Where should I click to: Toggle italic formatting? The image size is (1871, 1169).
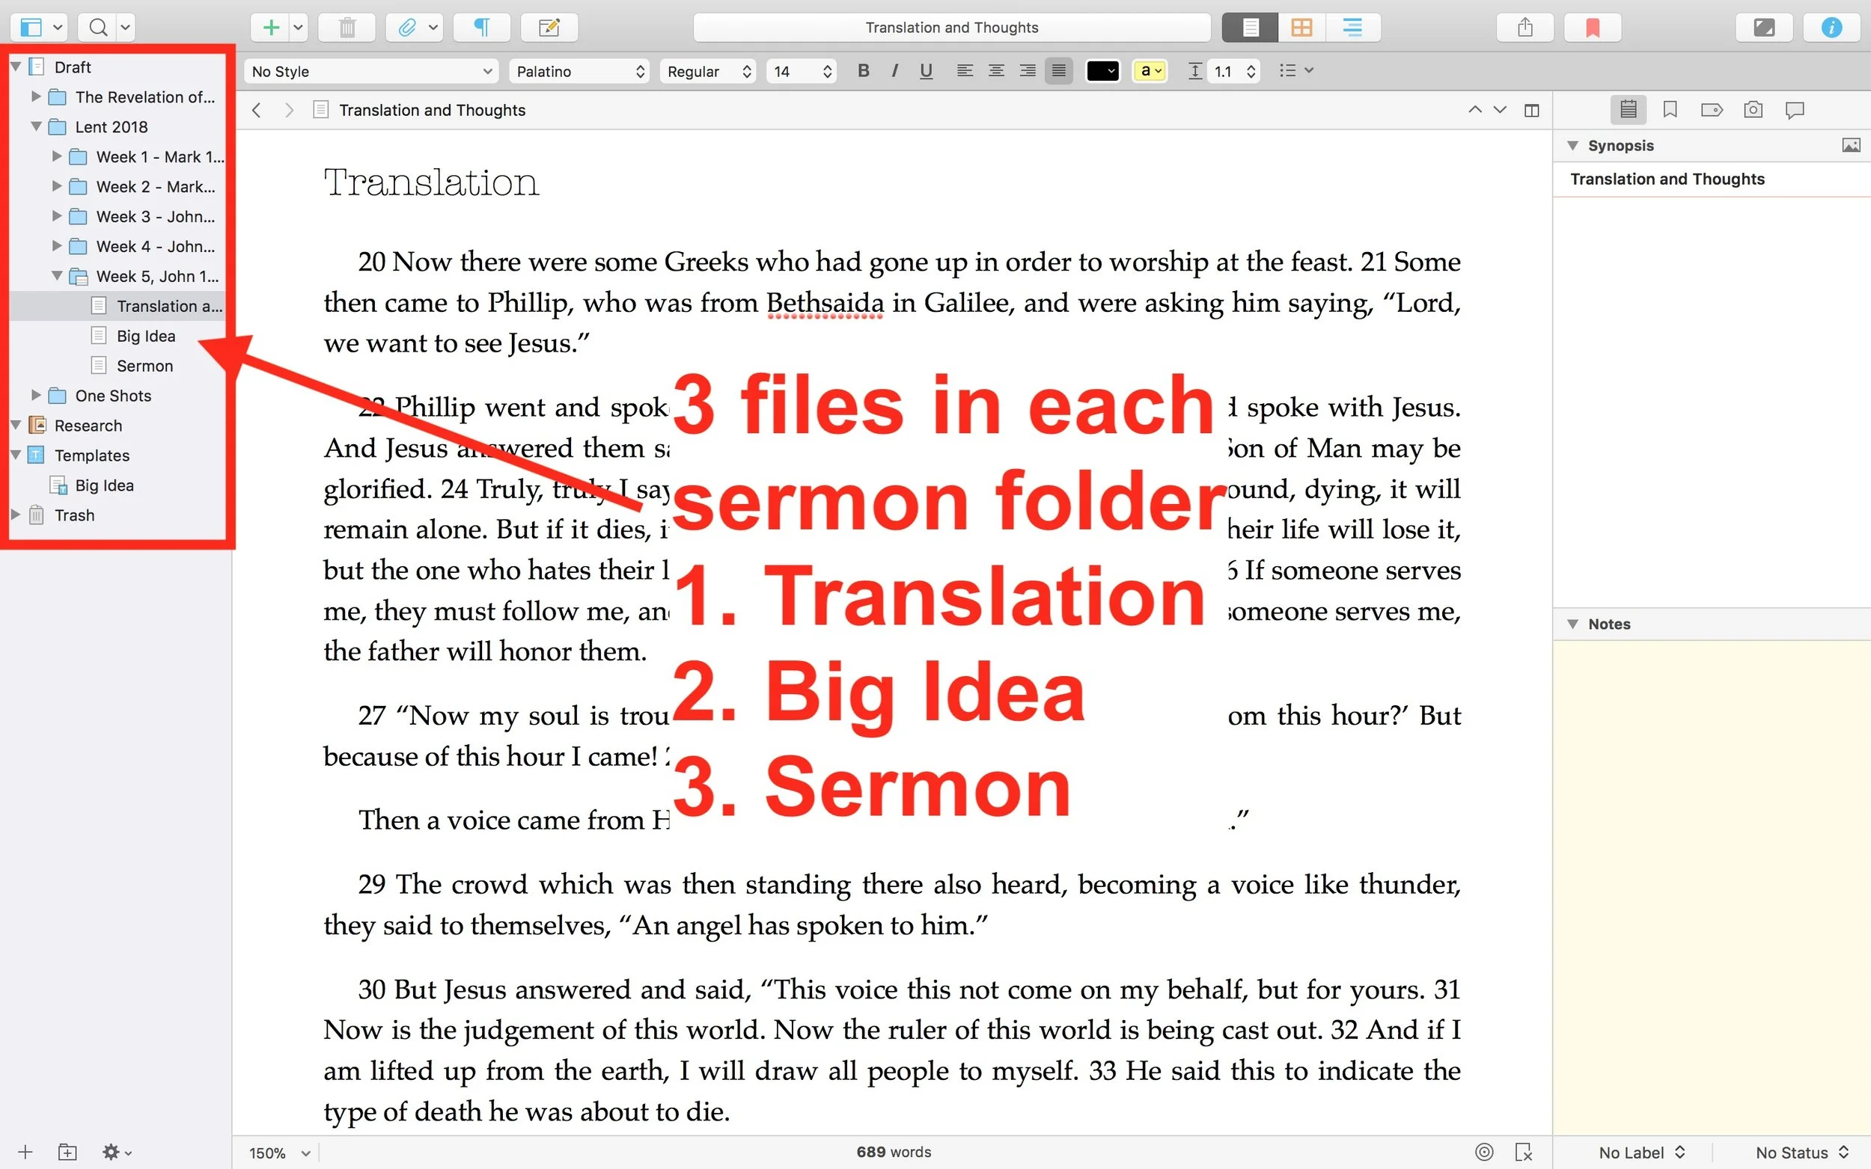894,71
